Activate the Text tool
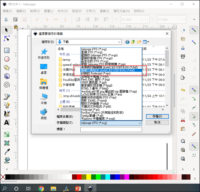This screenshot has height=192, width=200. tap(7, 122)
